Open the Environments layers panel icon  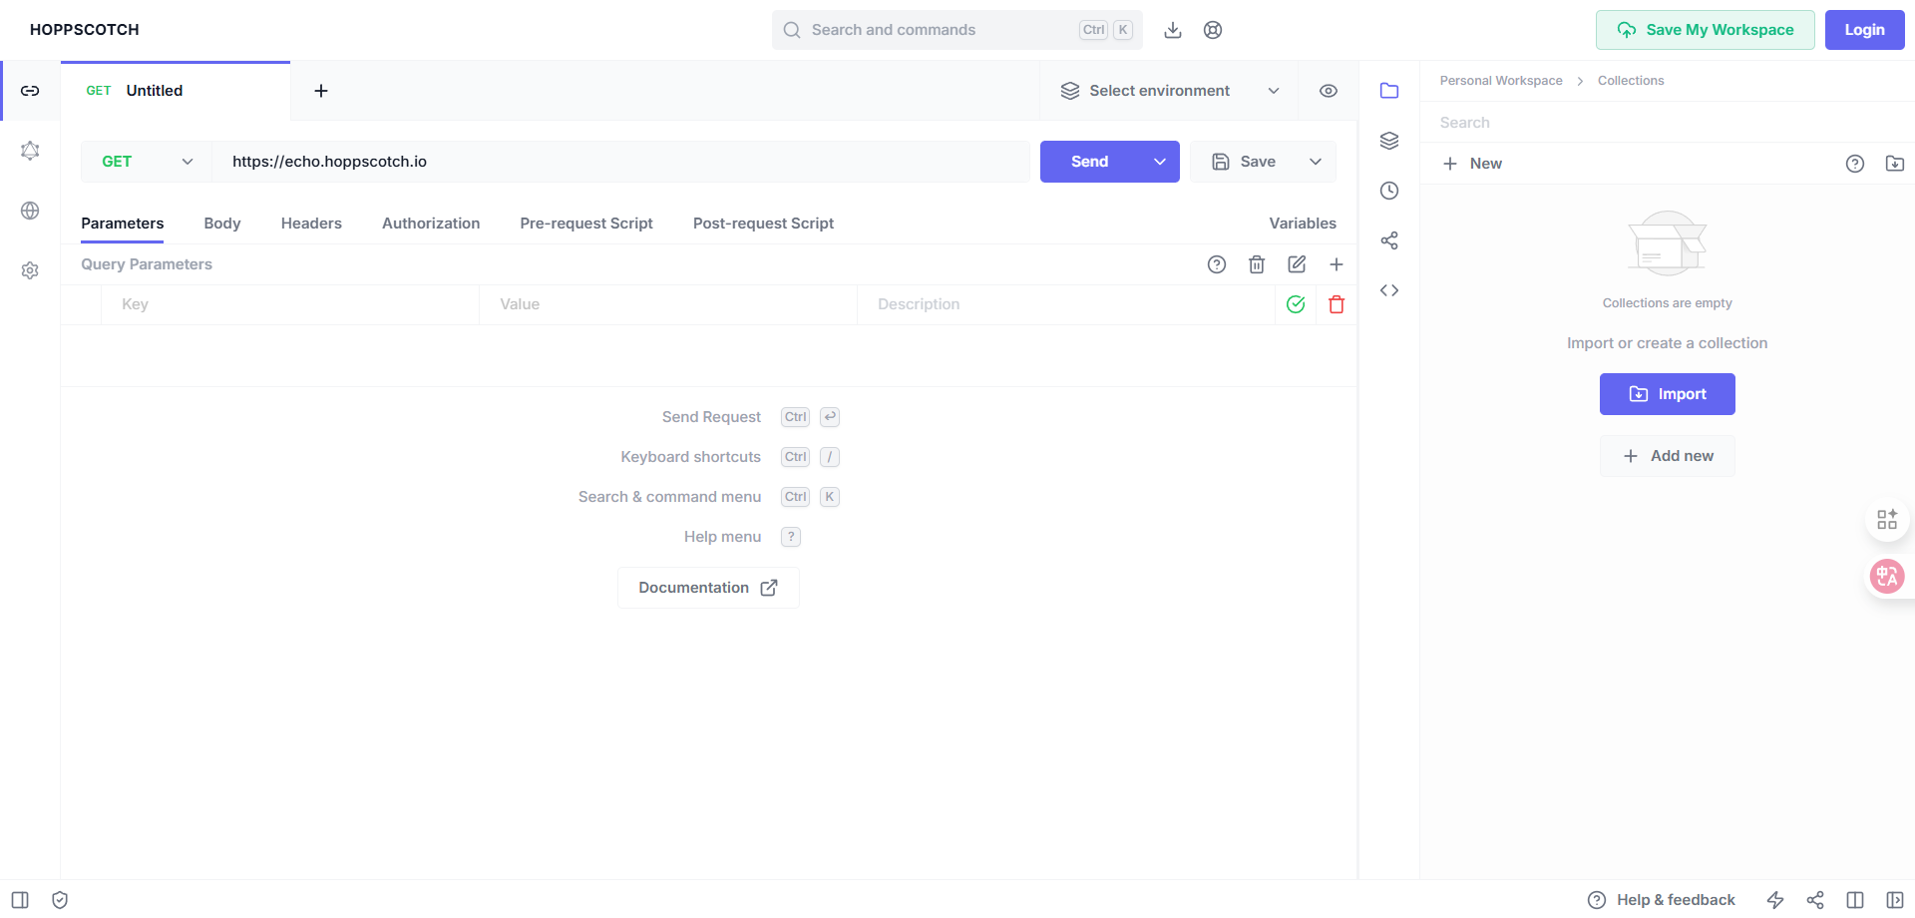(x=1389, y=141)
